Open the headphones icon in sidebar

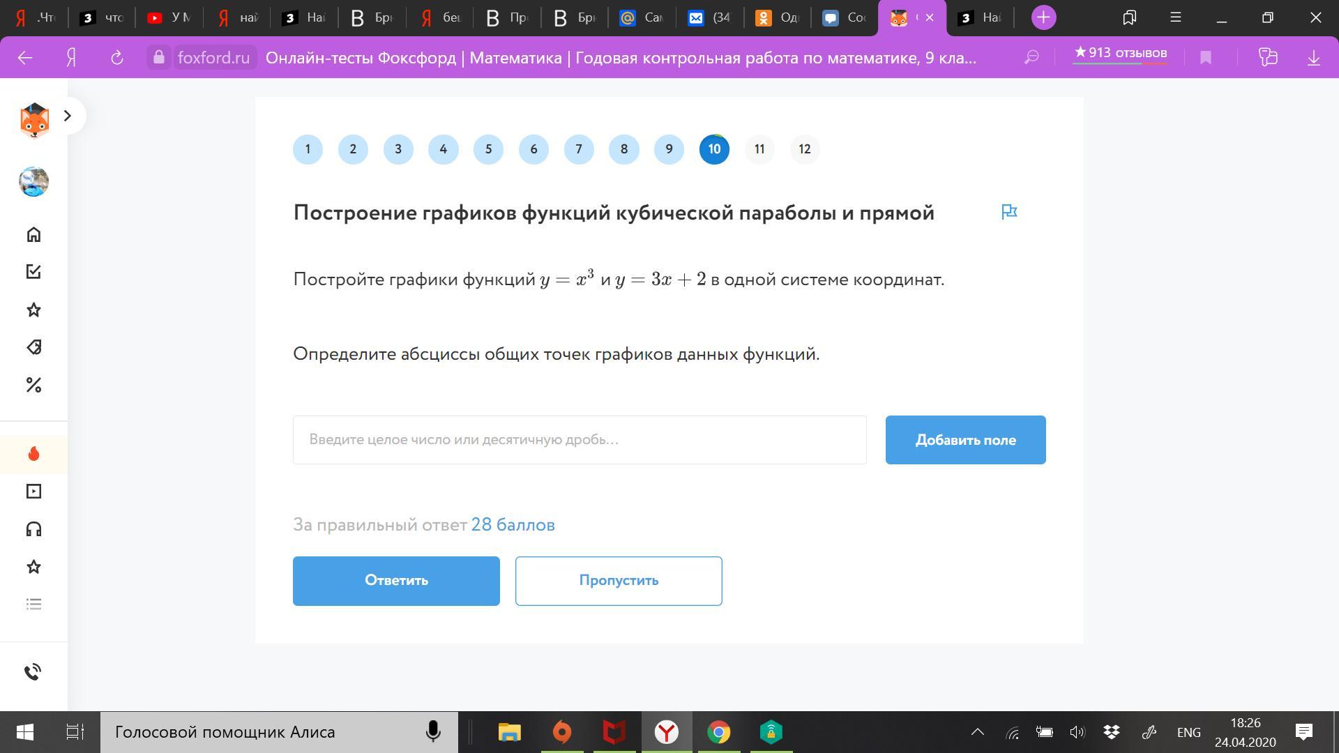33,529
